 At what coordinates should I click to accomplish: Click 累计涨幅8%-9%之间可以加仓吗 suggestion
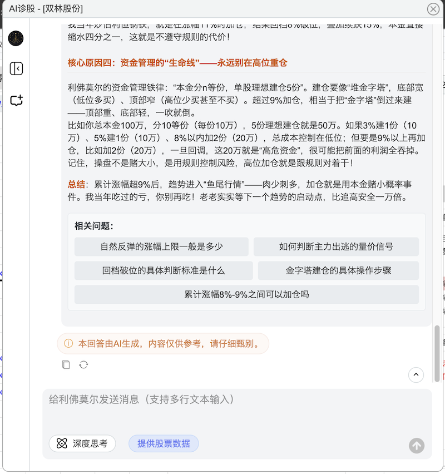click(x=246, y=295)
